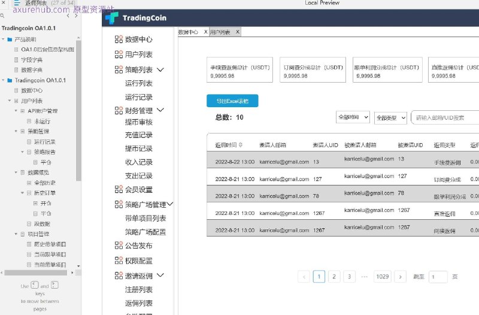This screenshot has width=479, height=315.
Task: Open 返佣列表 in sidebar
Action: (139, 303)
